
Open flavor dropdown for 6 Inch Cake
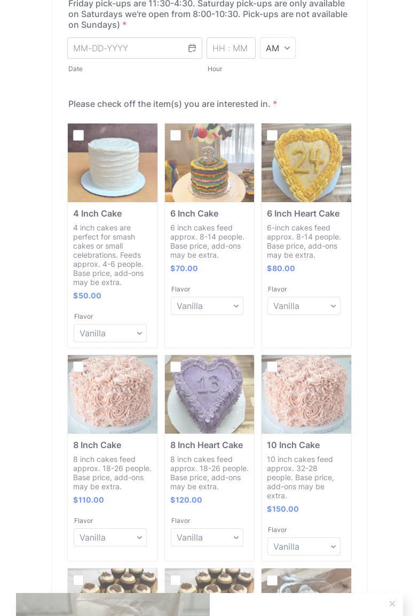click(207, 306)
